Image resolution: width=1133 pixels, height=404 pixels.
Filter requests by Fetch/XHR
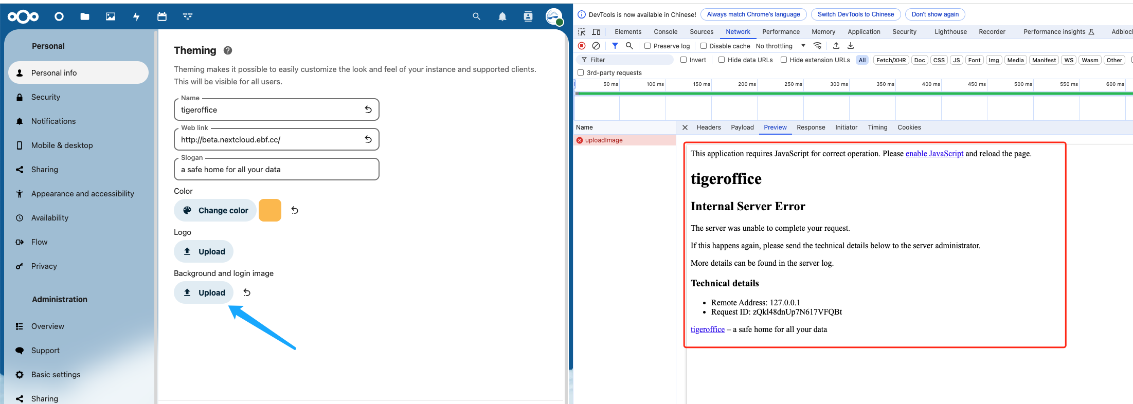coord(891,60)
